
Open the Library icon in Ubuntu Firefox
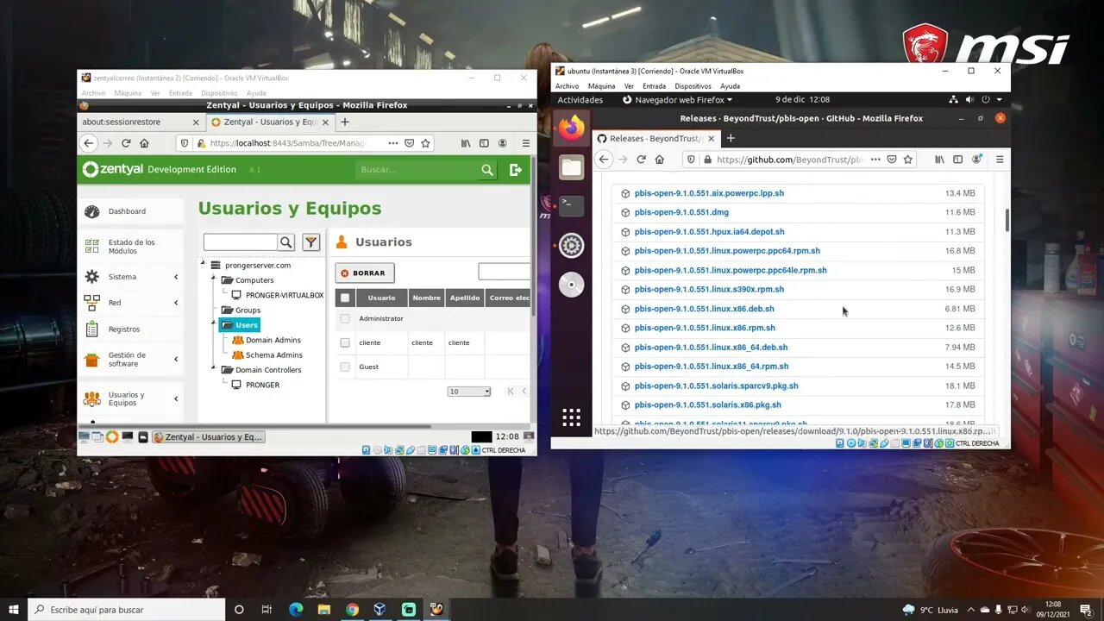coord(939,160)
